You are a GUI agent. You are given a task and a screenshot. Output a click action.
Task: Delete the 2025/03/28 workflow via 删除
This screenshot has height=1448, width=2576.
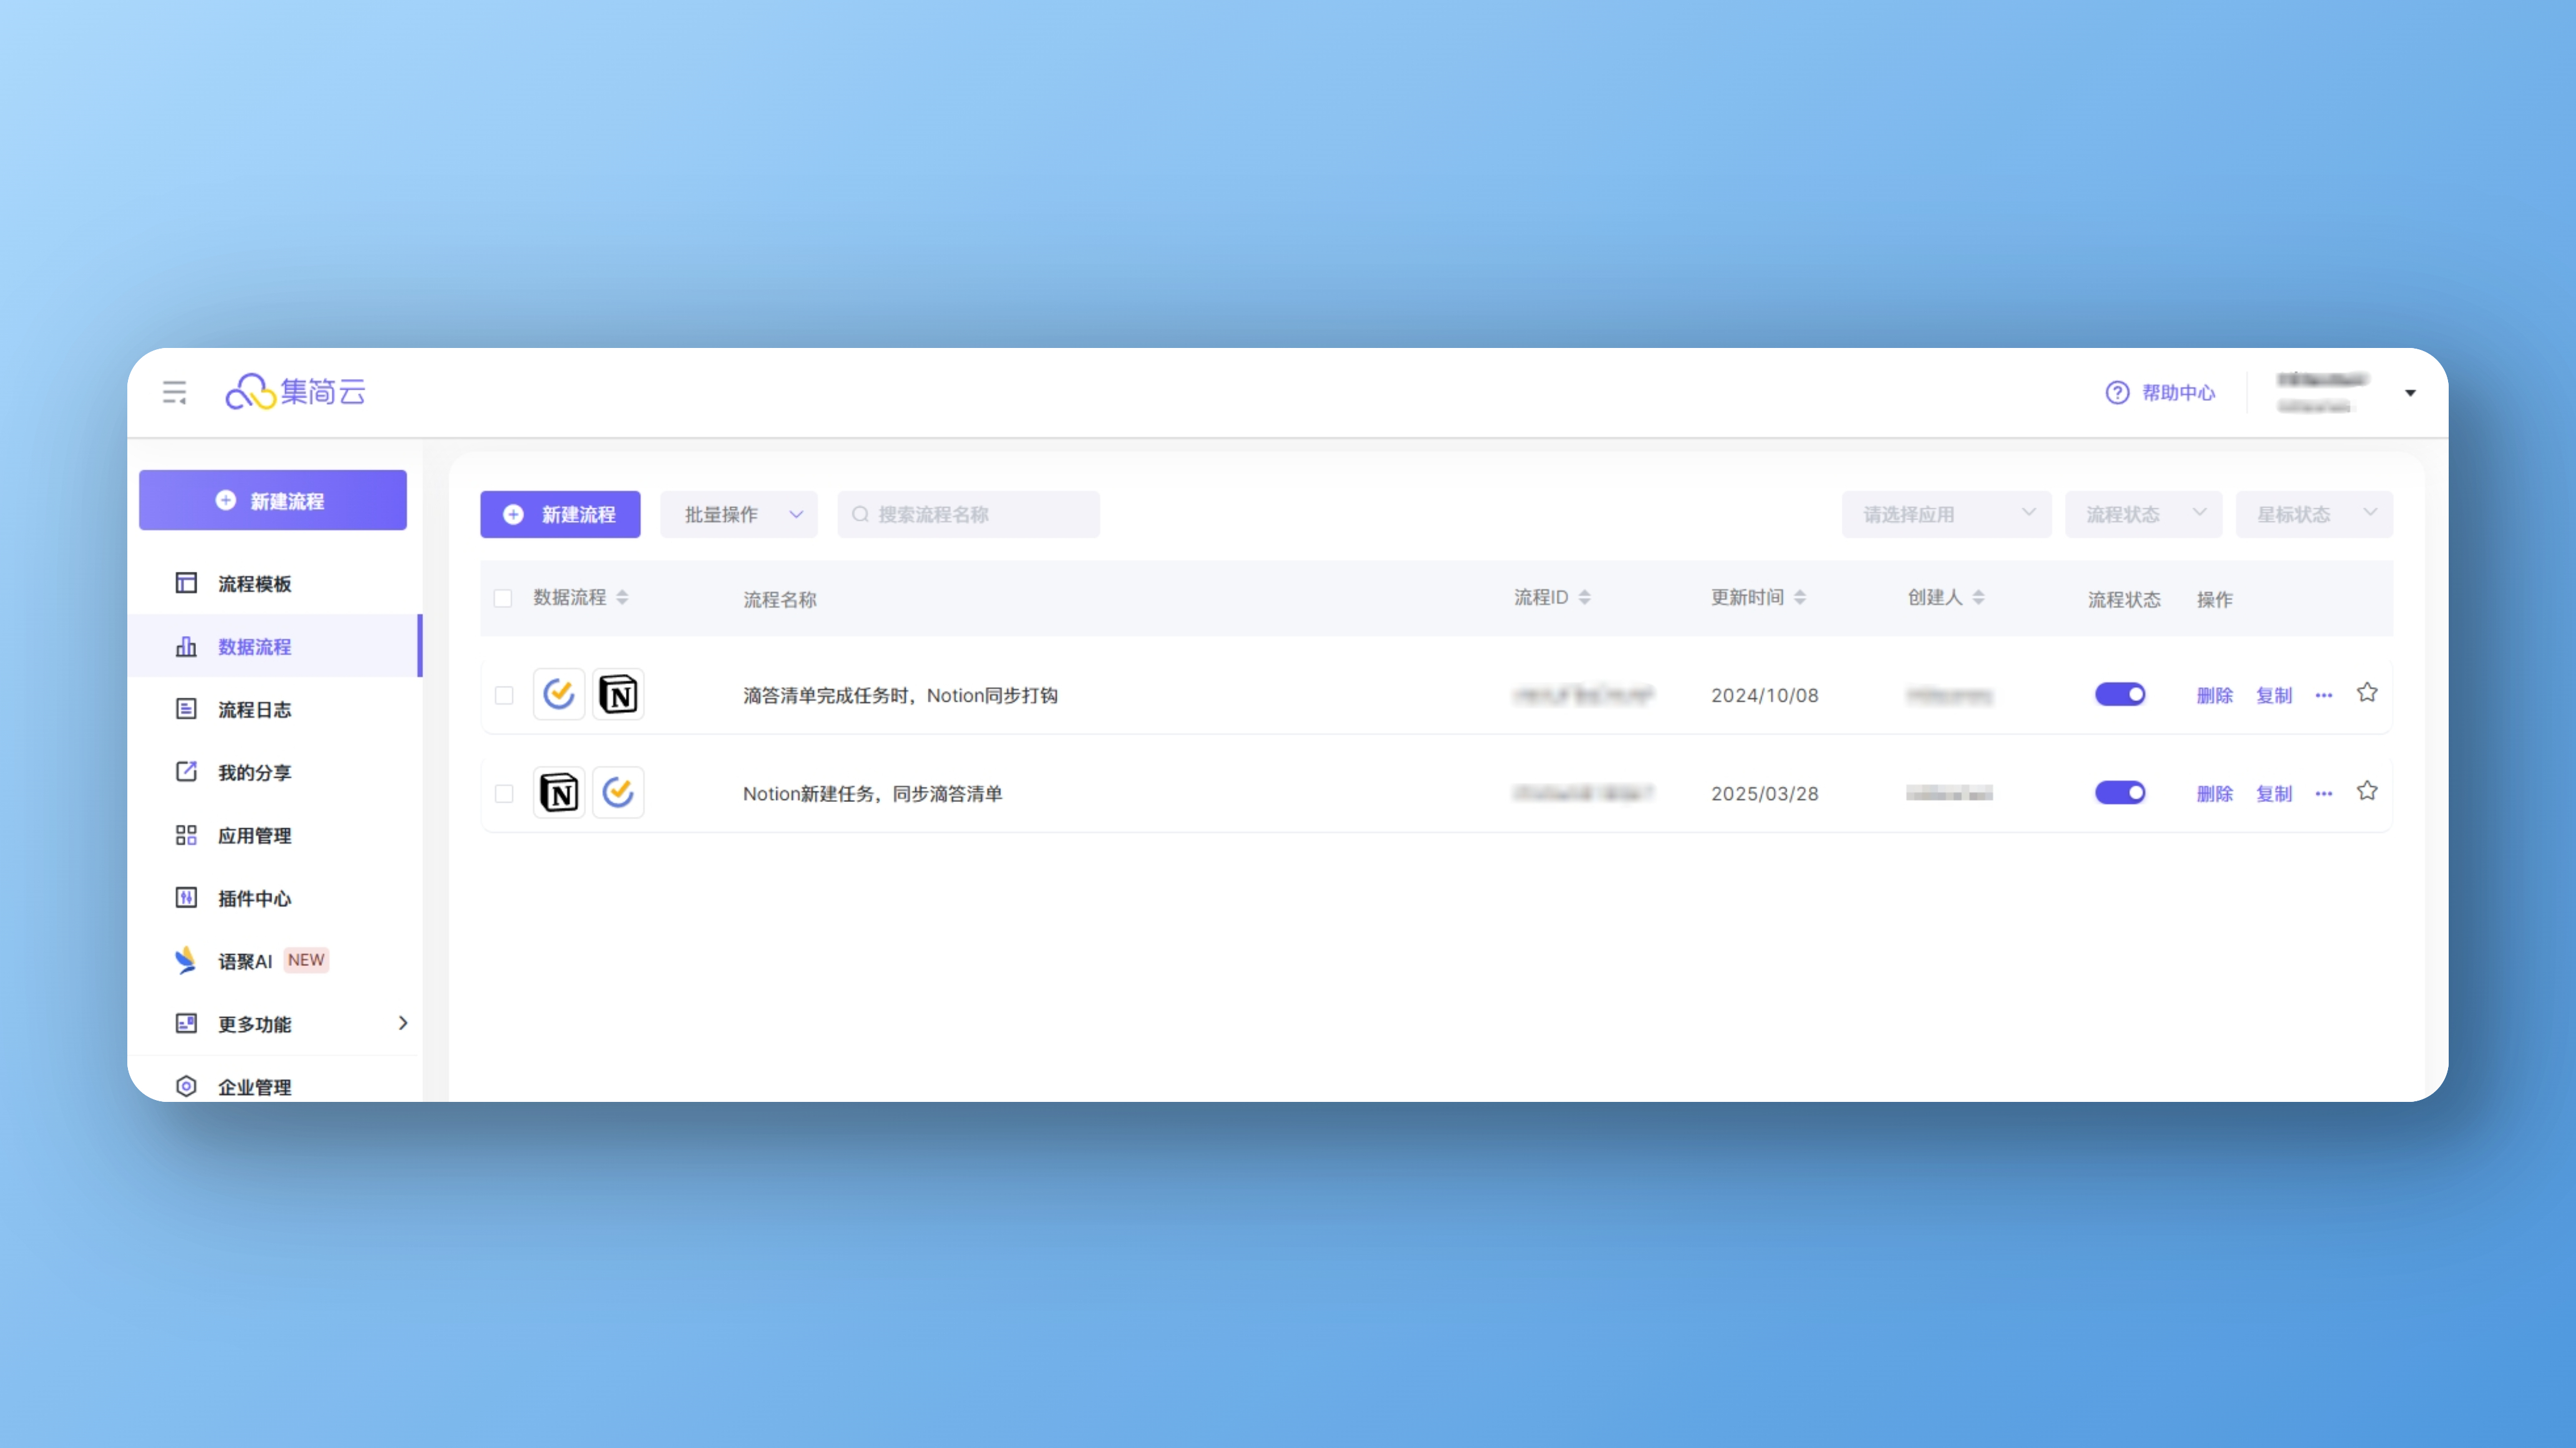coord(2214,793)
